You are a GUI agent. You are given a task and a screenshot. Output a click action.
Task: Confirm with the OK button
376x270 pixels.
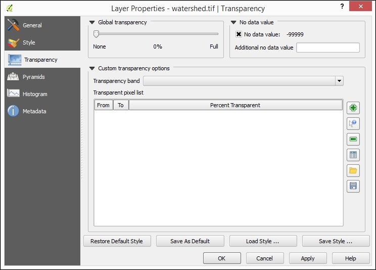tap(222, 258)
